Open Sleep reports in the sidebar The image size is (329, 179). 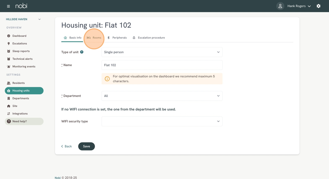click(x=21, y=51)
